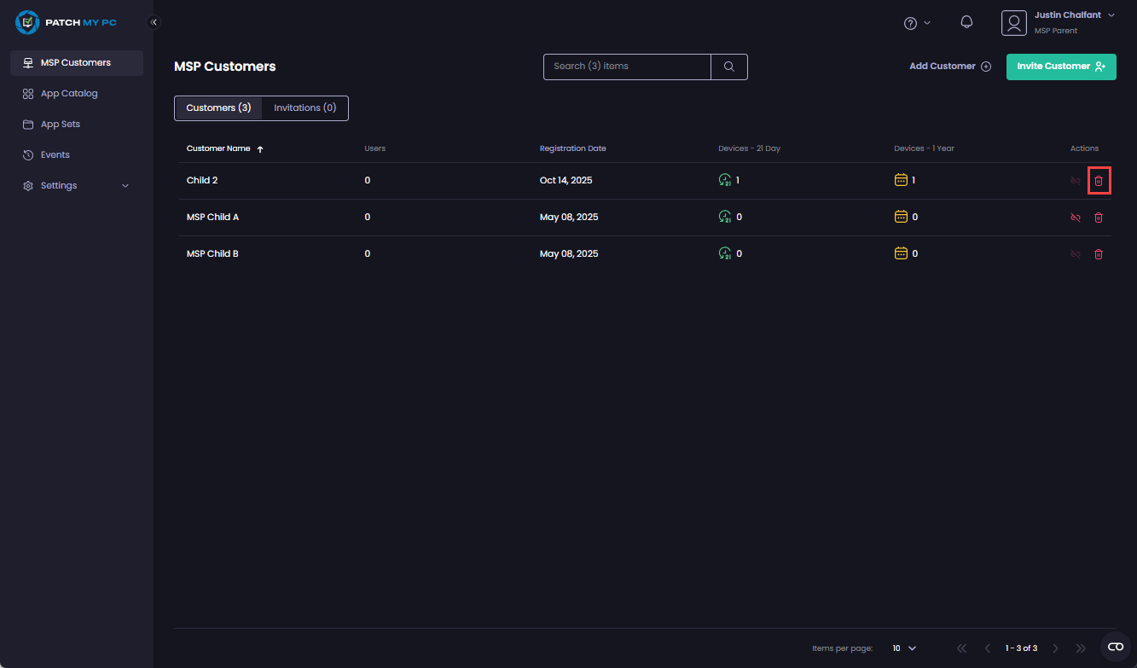
Task: Delete the Child 2 customer
Action: point(1099,181)
